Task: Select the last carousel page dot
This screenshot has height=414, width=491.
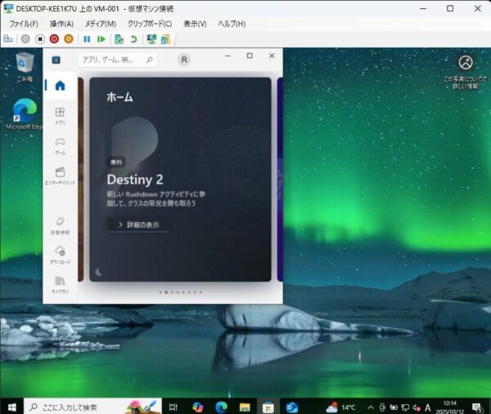Action: coord(200,292)
